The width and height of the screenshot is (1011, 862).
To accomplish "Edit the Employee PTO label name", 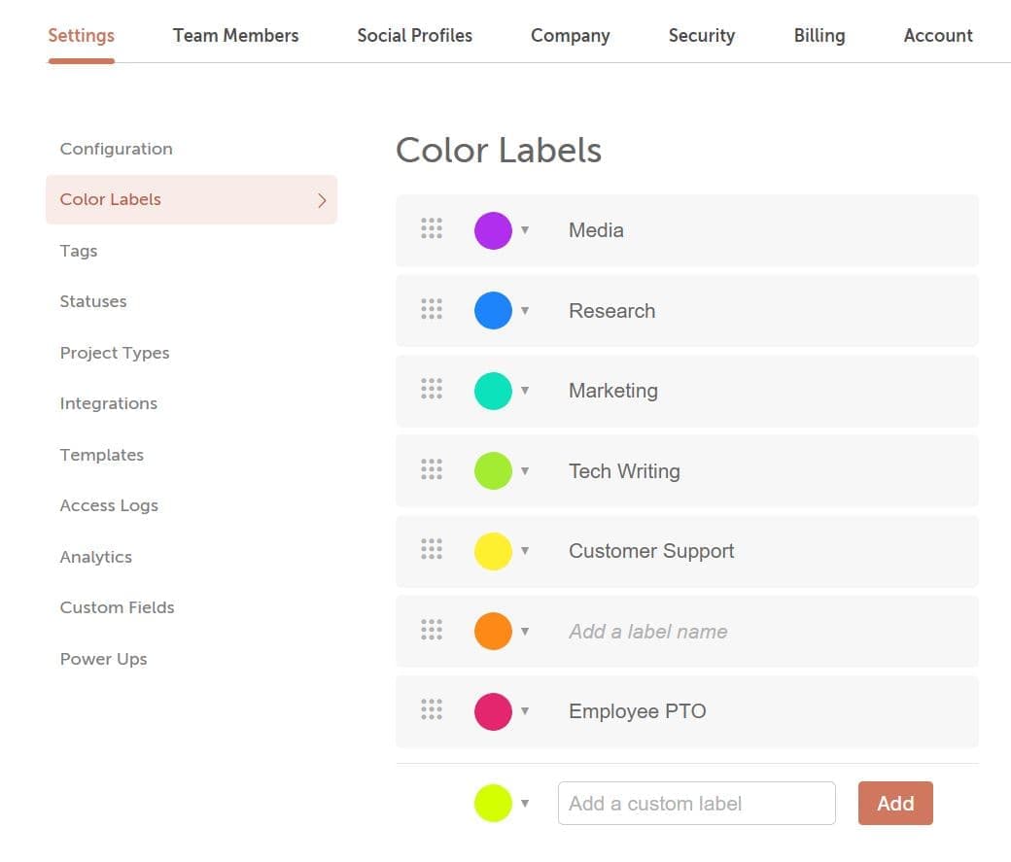I will pyautogui.click(x=637, y=711).
